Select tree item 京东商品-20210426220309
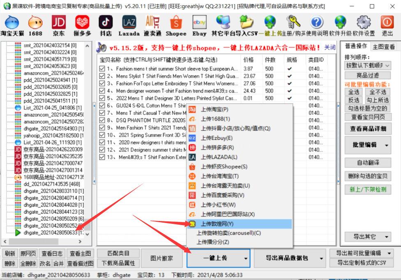This screenshot has height=280, width=401. coord(53,149)
